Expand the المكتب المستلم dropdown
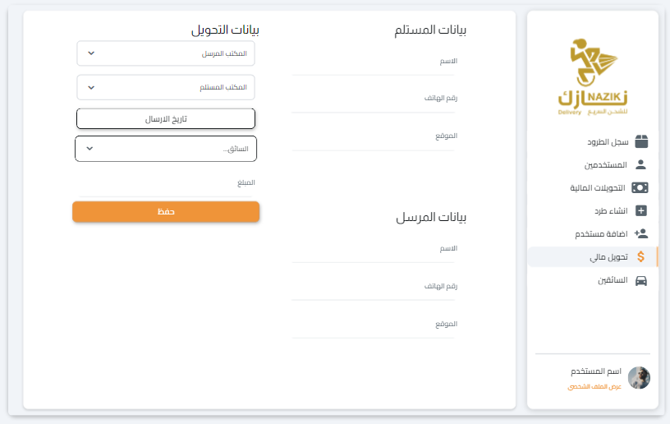 [166, 87]
